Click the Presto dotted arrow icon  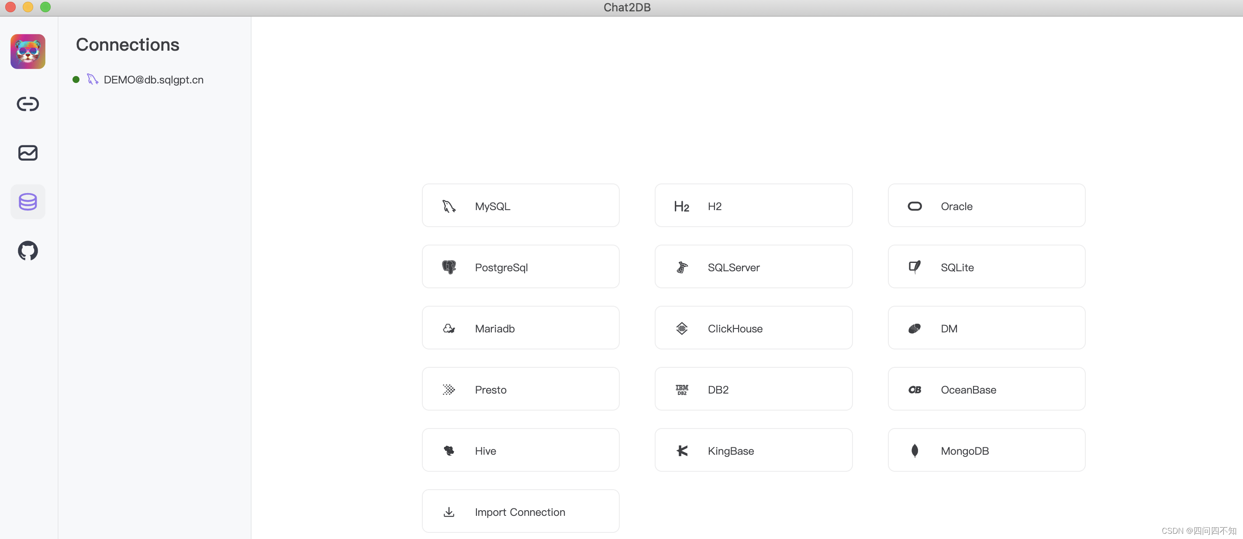coord(449,390)
